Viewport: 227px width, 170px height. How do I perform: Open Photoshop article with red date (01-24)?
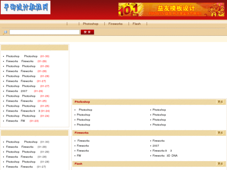[x=21, y=116]
